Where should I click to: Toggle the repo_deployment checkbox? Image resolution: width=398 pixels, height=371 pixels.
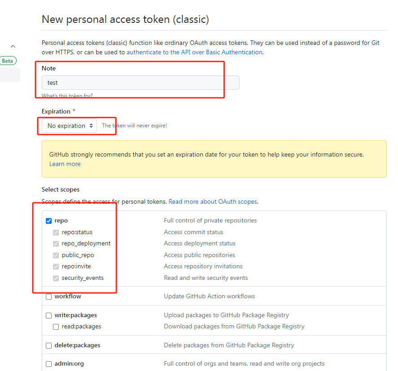coord(56,243)
